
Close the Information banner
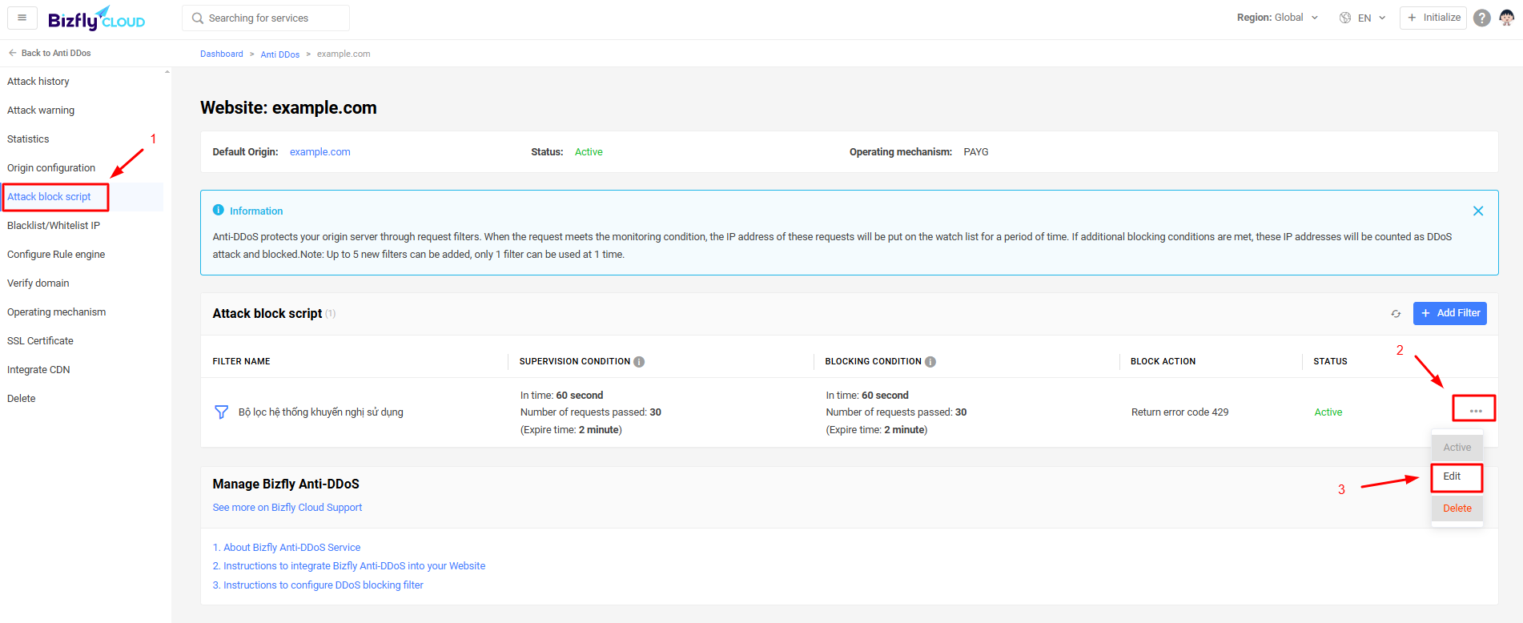pos(1478,211)
